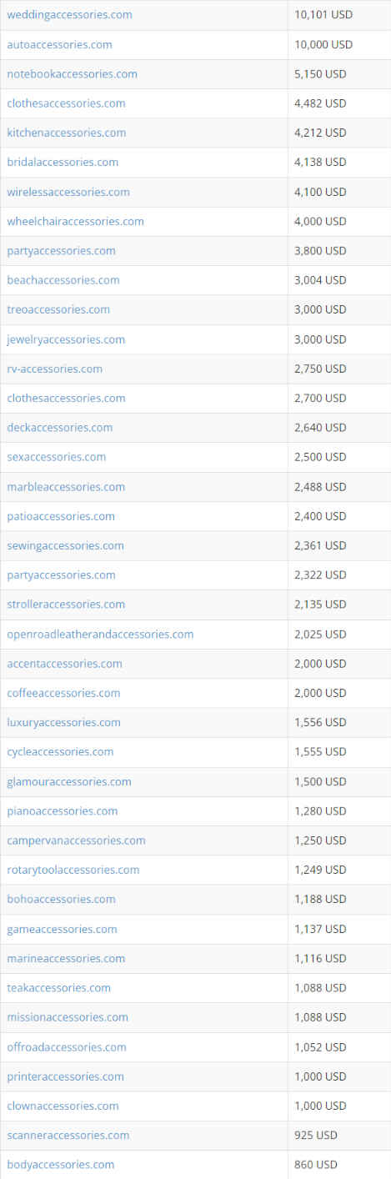Click notebookaccessories.com link
391x1179 pixels.
tap(72, 74)
